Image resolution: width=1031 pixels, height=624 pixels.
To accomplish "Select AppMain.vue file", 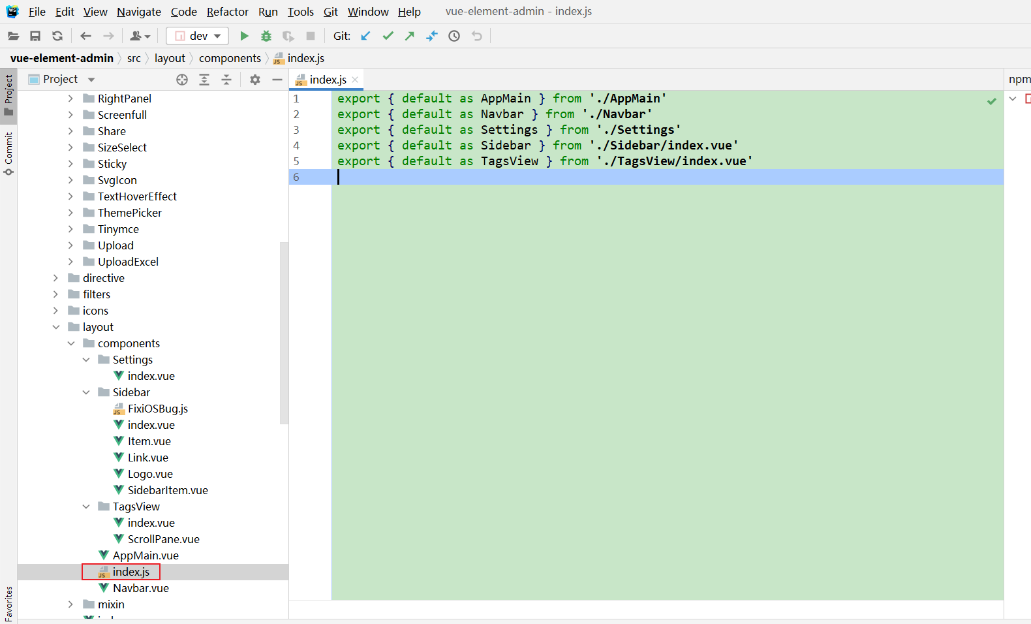I will point(146,555).
